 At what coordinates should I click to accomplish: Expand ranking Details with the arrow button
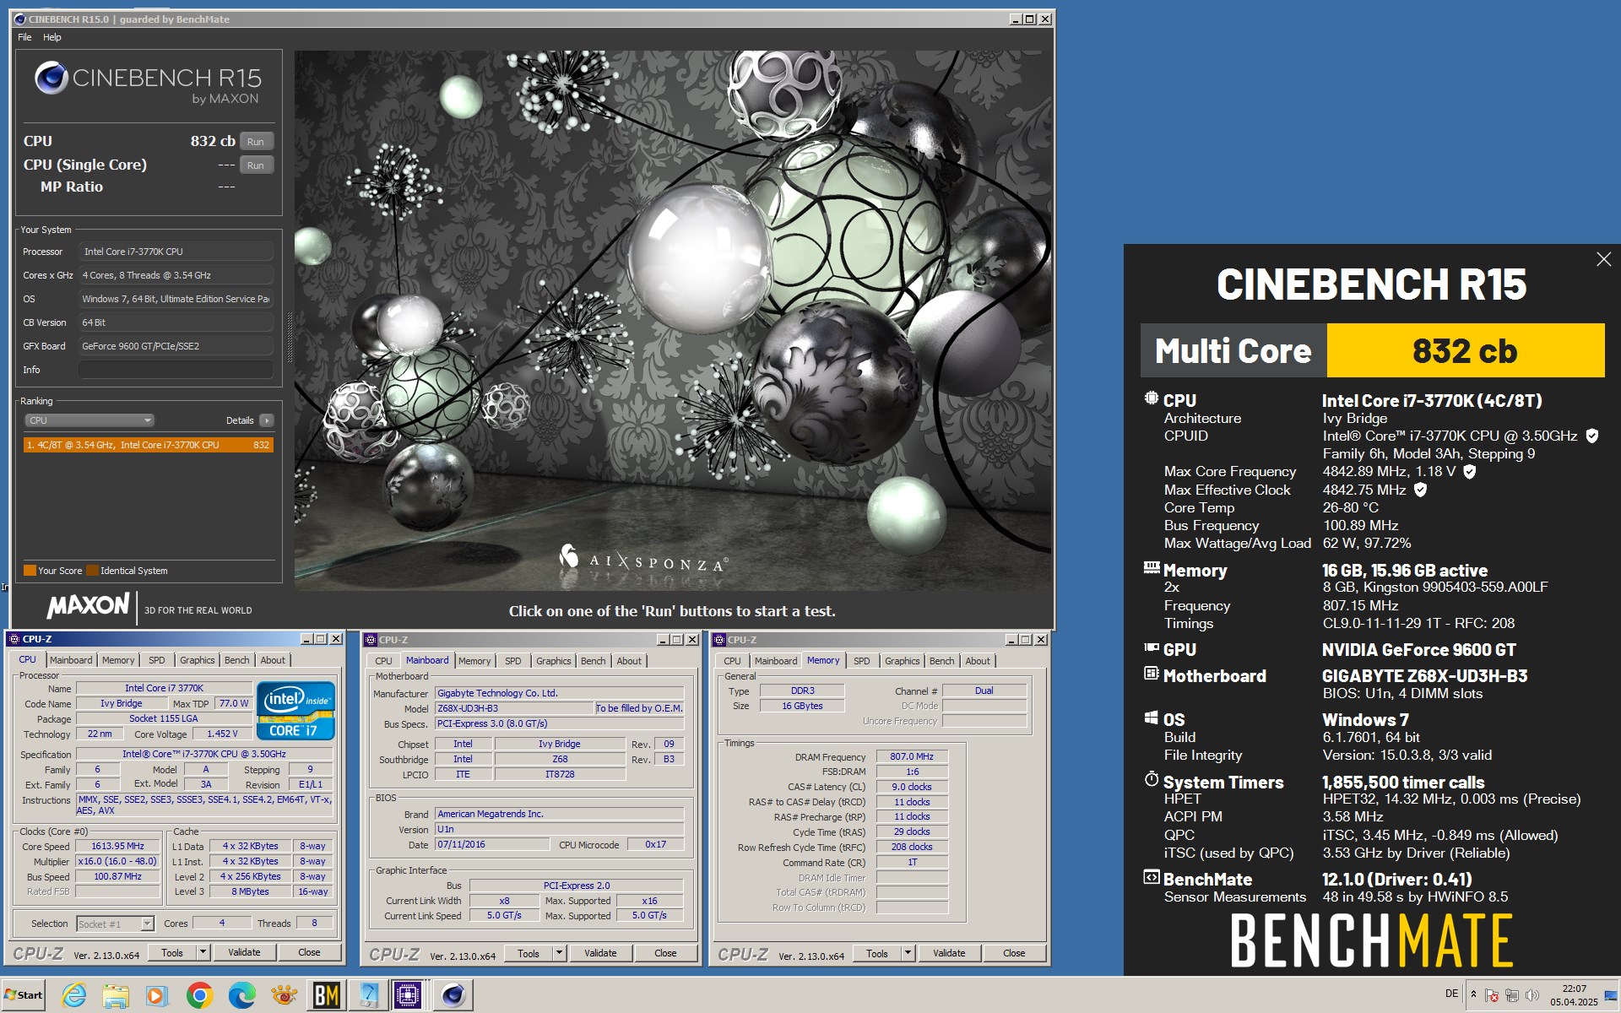tap(267, 420)
